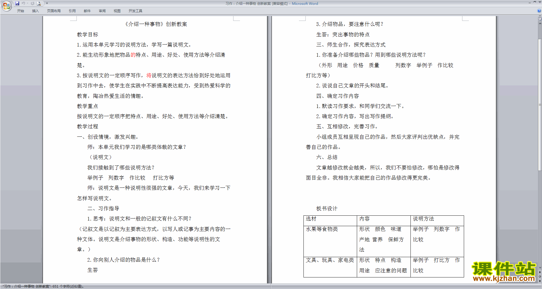This screenshot has height=289, width=542.
Task: Click the heading 教学重点
Action: [88, 106]
